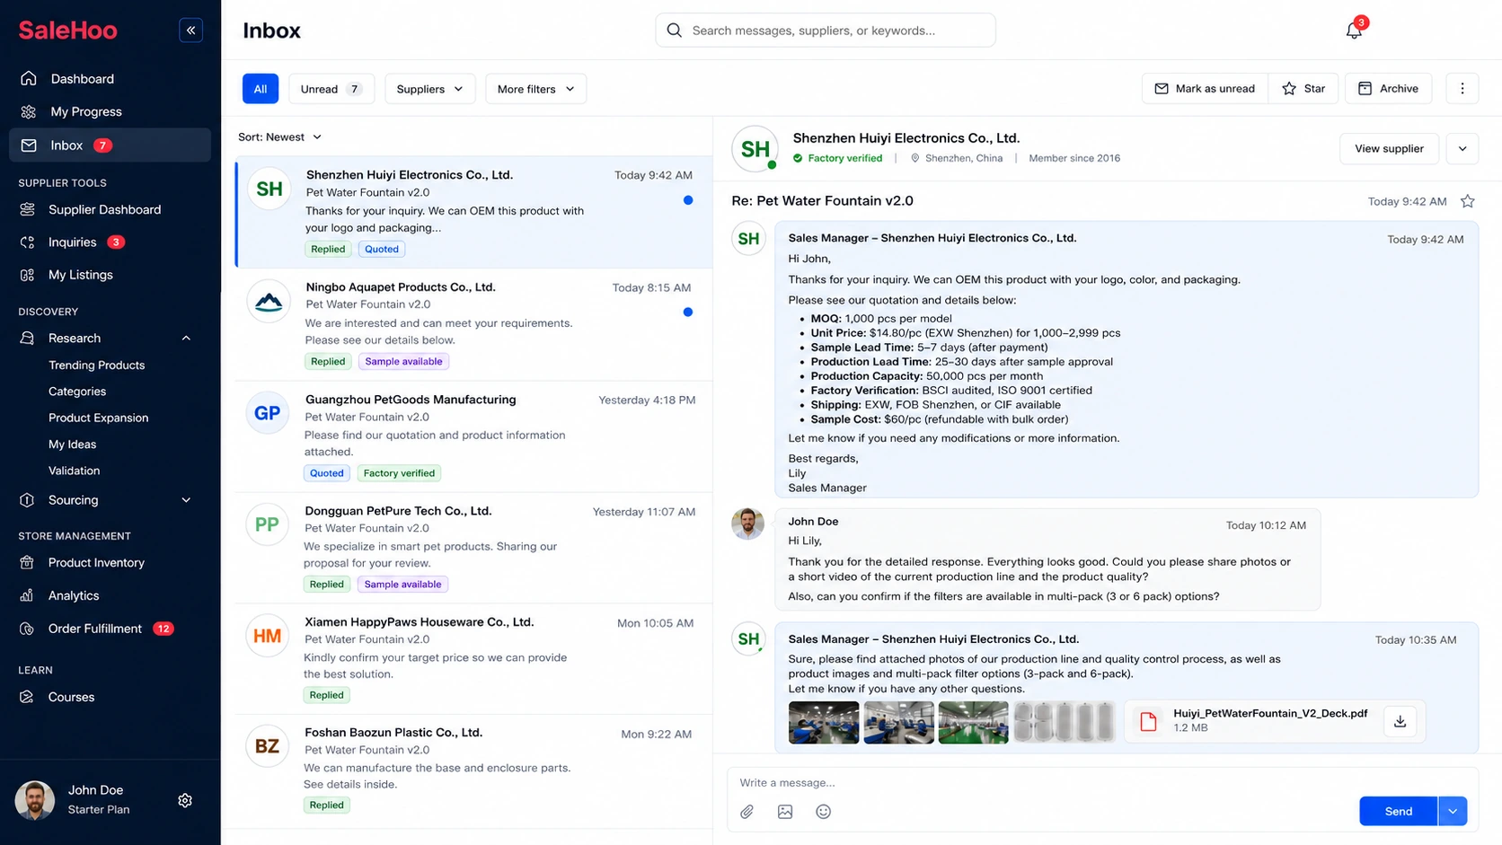The width and height of the screenshot is (1502, 845).
Task: Click the SaleHoo logo
Action: pos(68,31)
